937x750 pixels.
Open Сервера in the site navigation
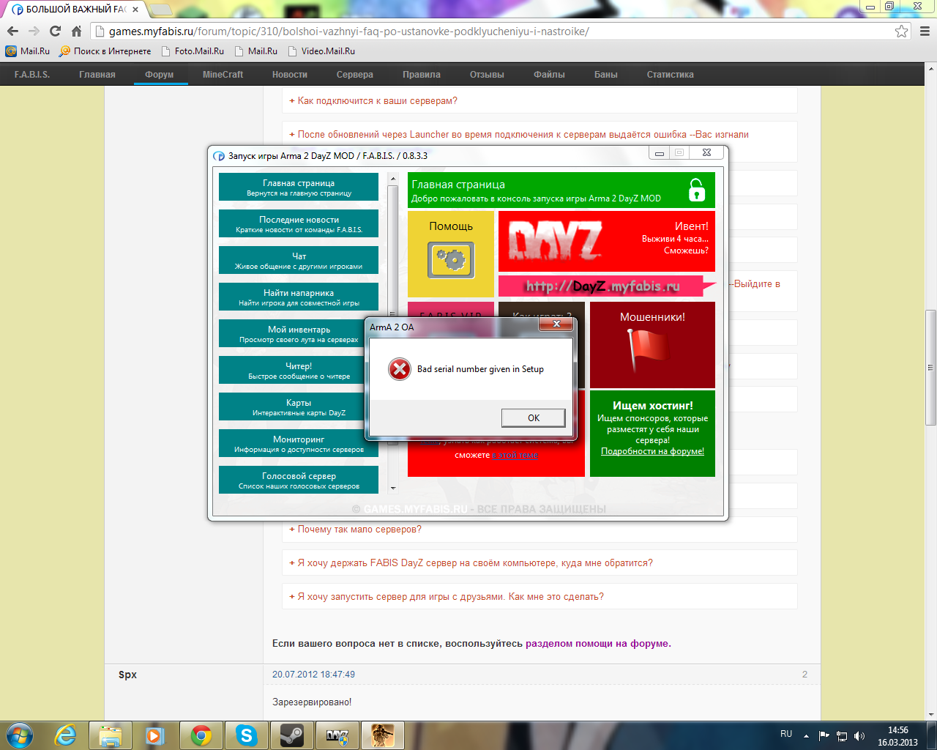coord(355,75)
